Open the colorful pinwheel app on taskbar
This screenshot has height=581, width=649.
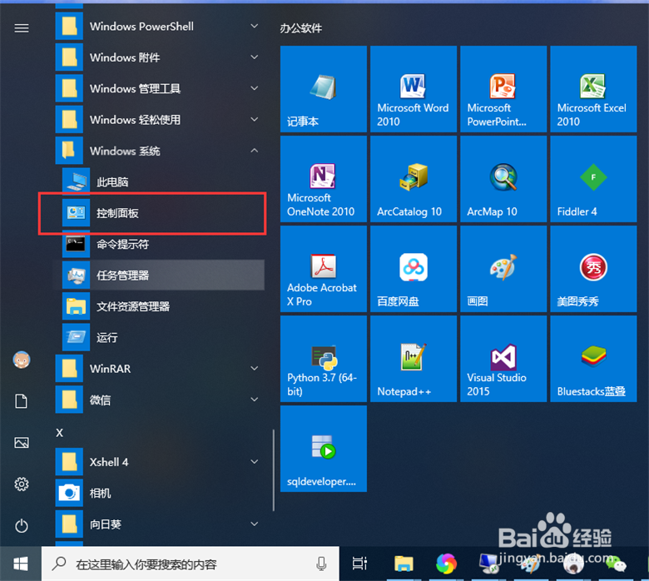[446, 564]
